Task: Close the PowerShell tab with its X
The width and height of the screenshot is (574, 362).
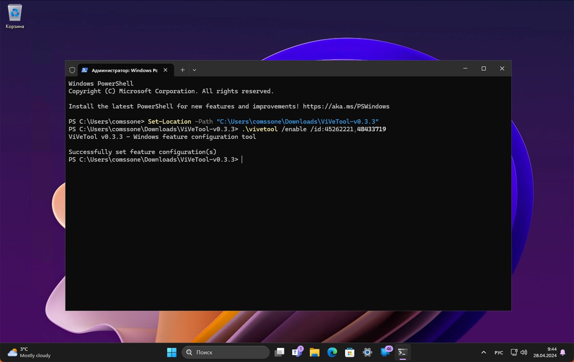Action: tap(165, 70)
